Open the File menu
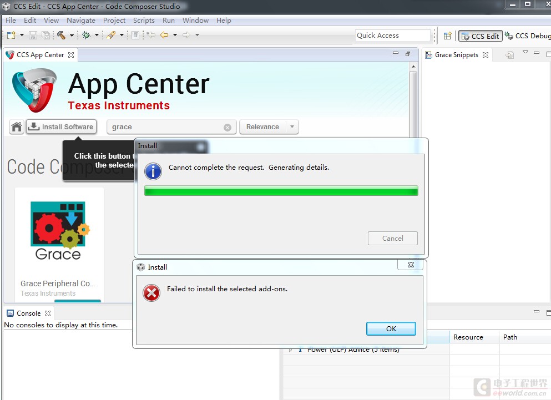The image size is (551, 400). 11,21
